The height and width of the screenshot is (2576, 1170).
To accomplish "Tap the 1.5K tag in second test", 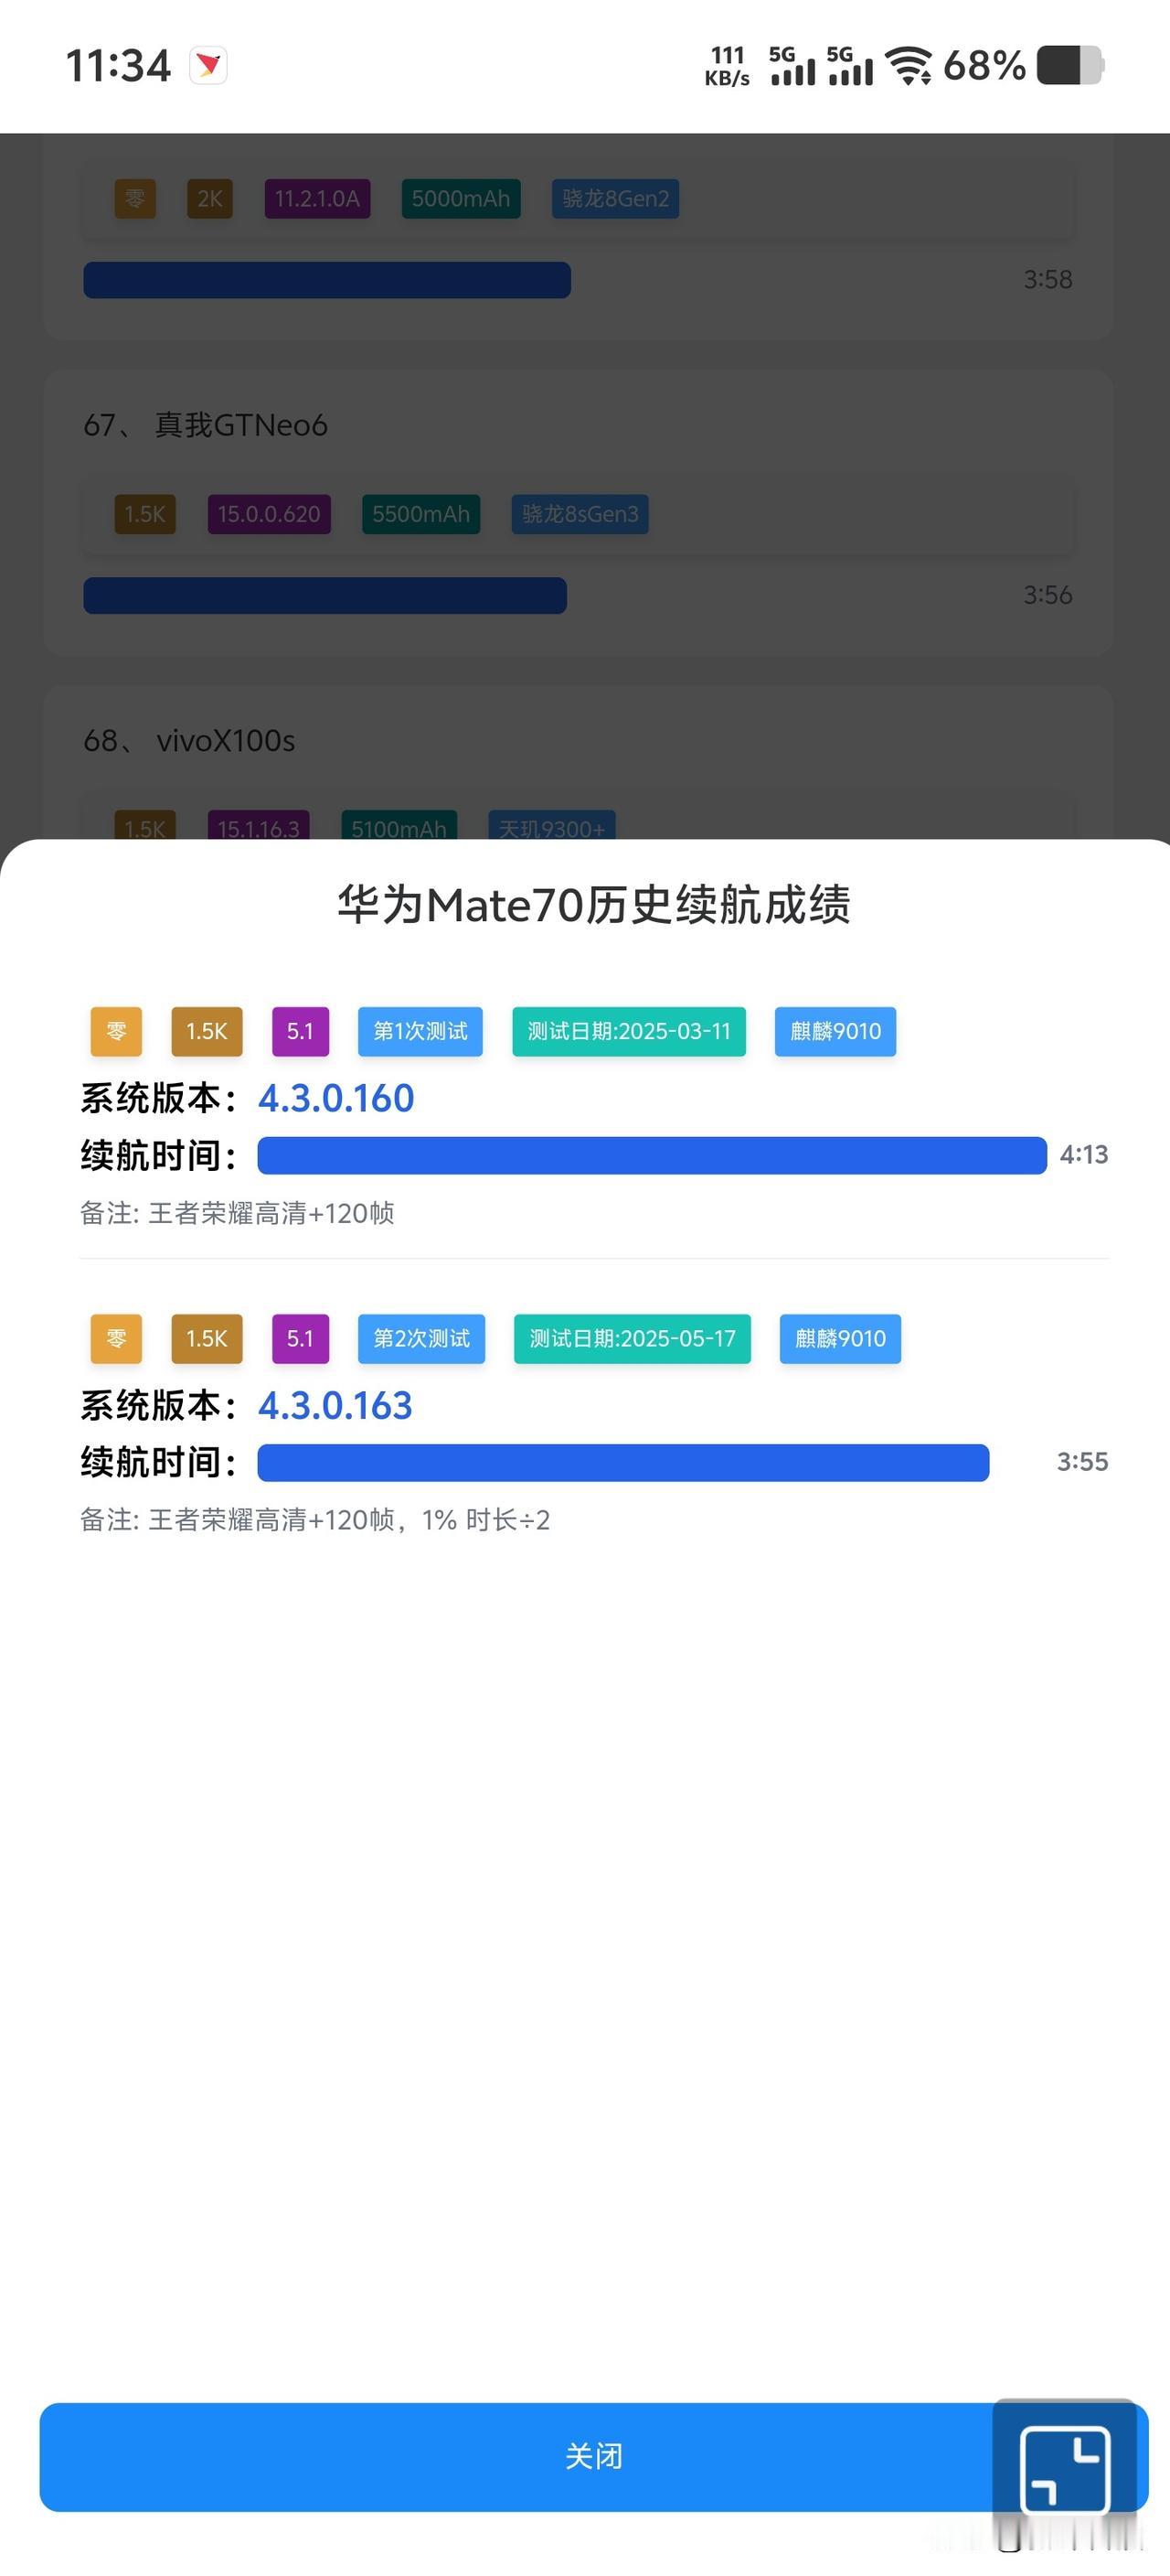I will (207, 1338).
